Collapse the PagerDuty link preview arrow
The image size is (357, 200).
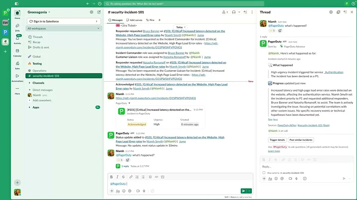click(129, 103)
